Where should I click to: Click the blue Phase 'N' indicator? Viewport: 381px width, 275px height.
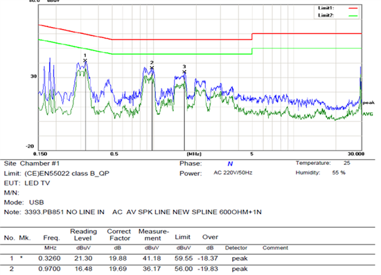[230, 163]
